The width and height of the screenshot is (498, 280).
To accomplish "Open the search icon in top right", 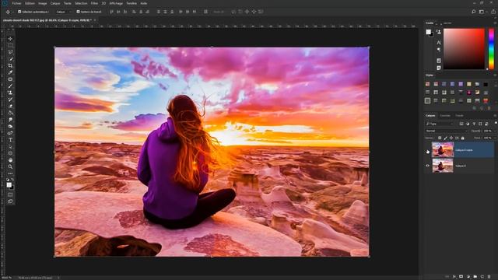I will point(473,12).
